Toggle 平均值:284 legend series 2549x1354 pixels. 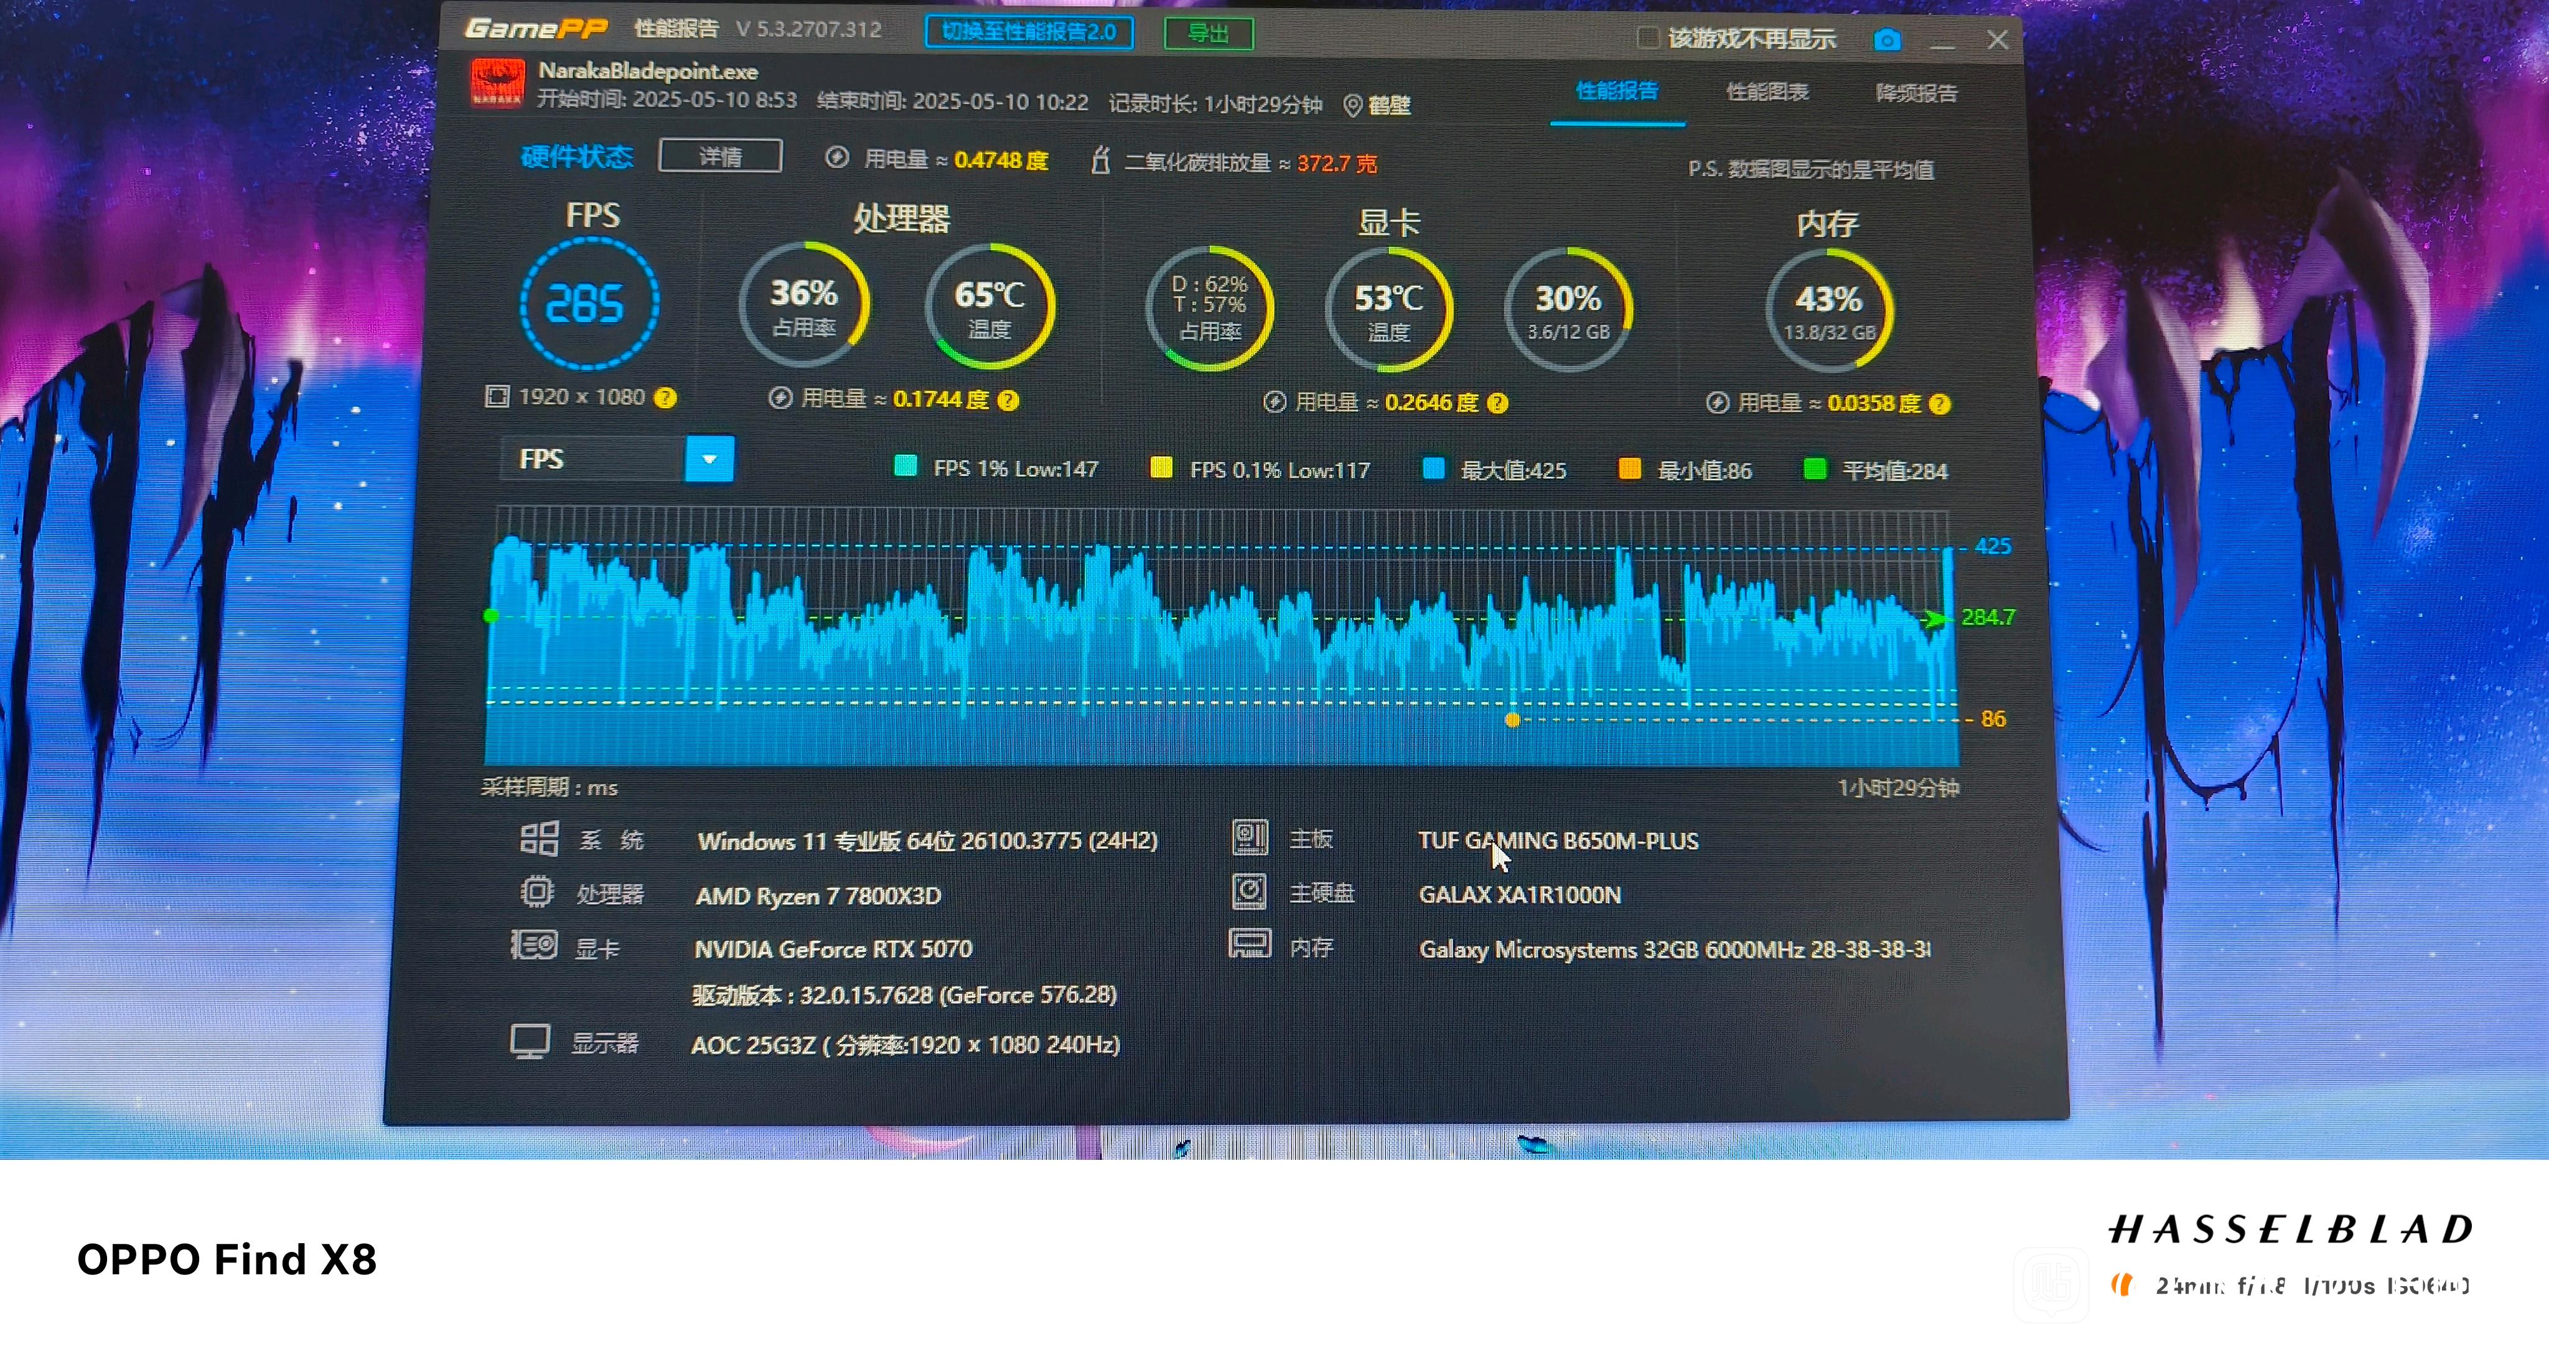pos(1876,470)
